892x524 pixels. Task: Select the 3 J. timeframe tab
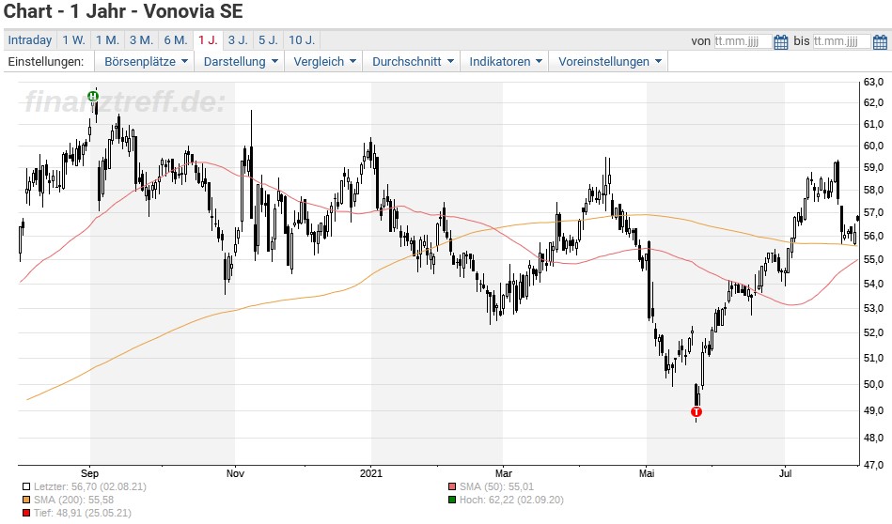(238, 40)
